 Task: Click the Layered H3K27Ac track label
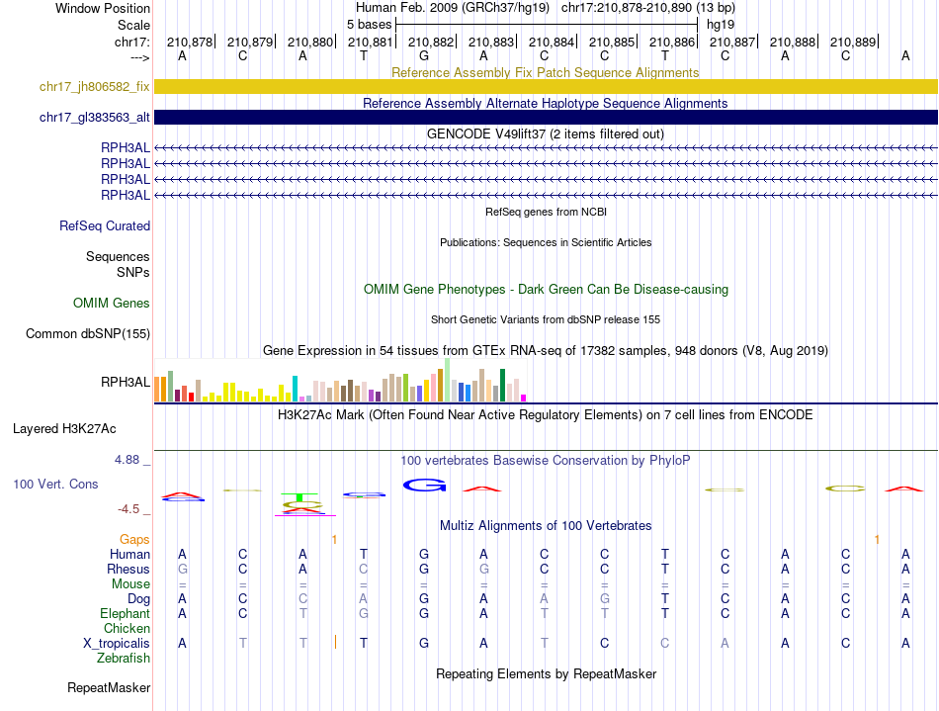[64, 428]
